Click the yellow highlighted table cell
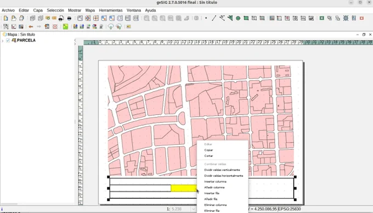This screenshot has height=213, width=373. (x=184, y=188)
